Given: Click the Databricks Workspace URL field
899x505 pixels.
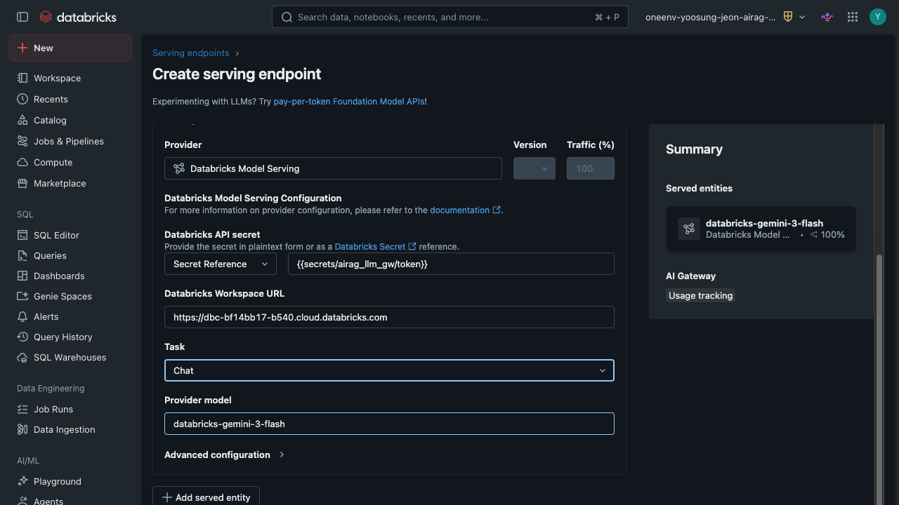Looking at the screenshot, I should pos(389,317).
